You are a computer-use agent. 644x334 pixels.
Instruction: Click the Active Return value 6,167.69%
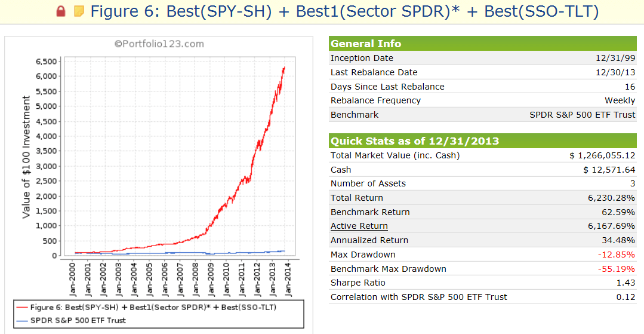[612, 226]
